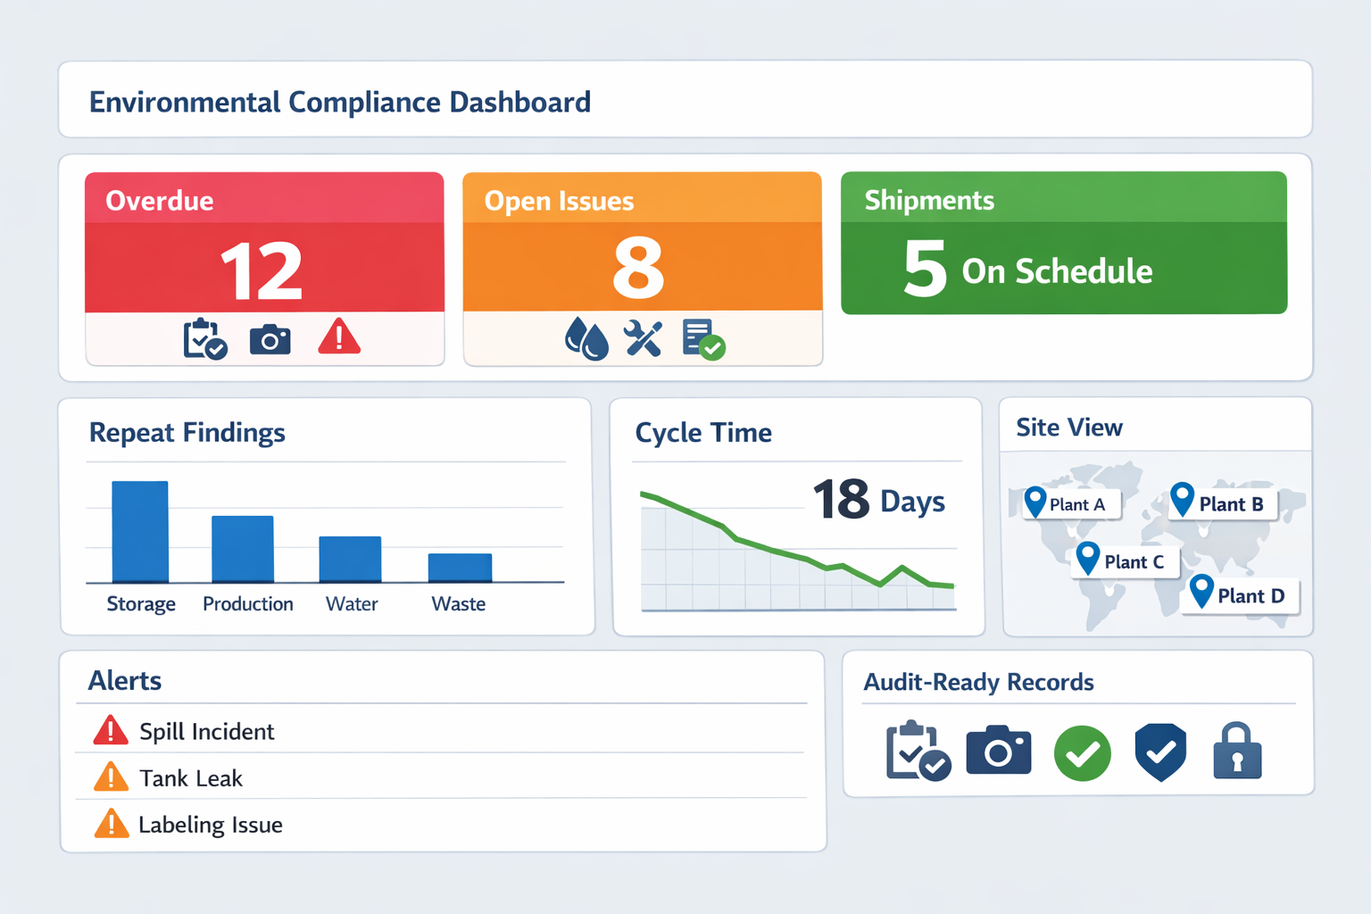This screenshot has height=914, width=1371.
Task: Click the Audit-Ready Records heading
Action: pos(978,682)
